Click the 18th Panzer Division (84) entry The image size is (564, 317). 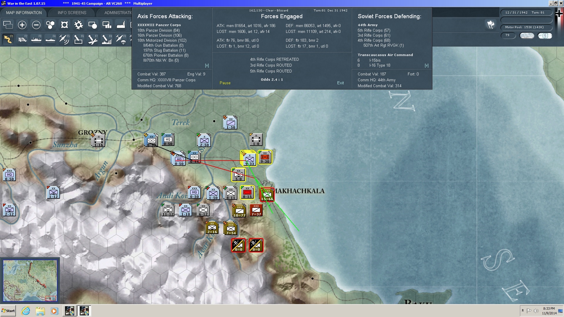[x=159, y=31]
